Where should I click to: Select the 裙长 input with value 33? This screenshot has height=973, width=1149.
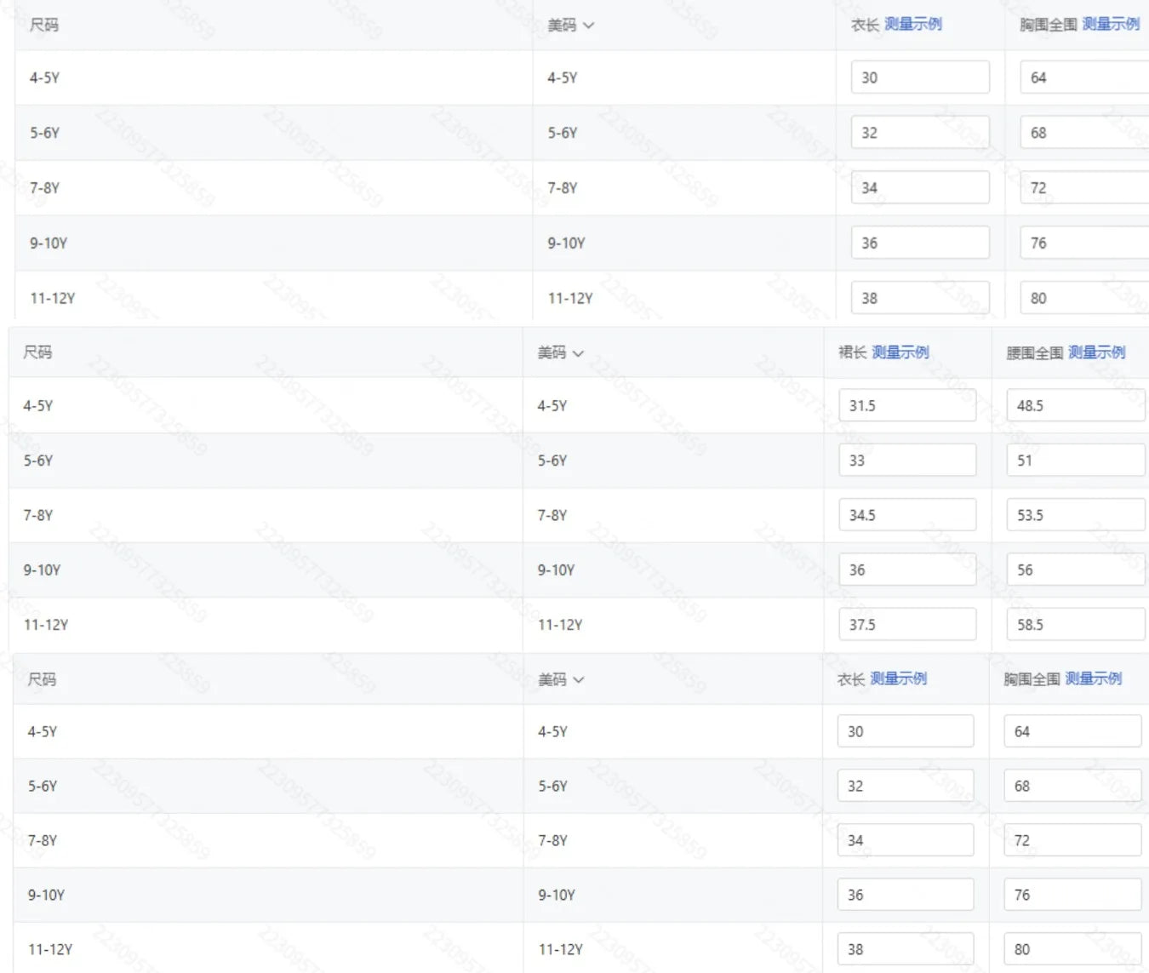(x=906, y=461)
